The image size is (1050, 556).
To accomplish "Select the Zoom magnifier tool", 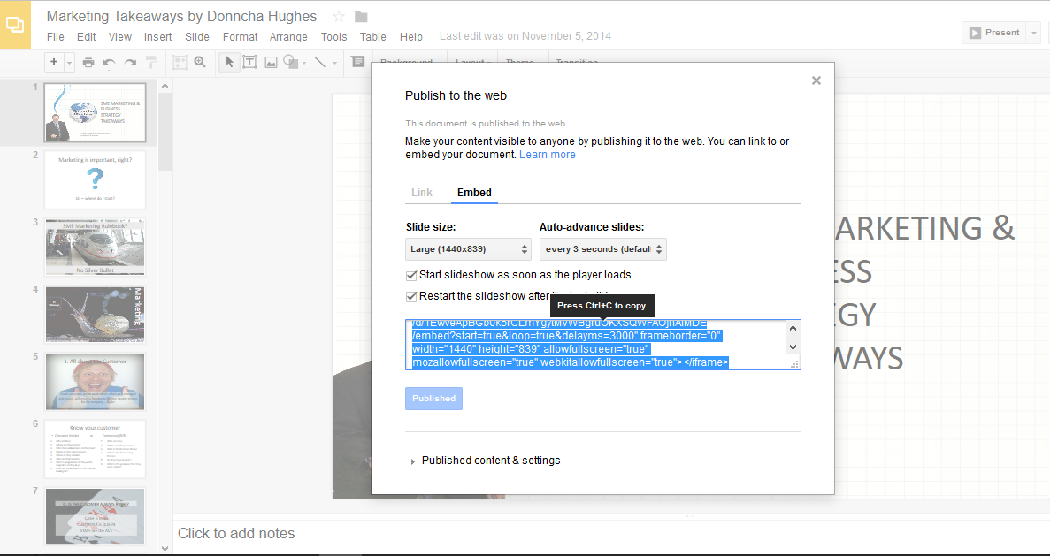I will click(200, 62).
